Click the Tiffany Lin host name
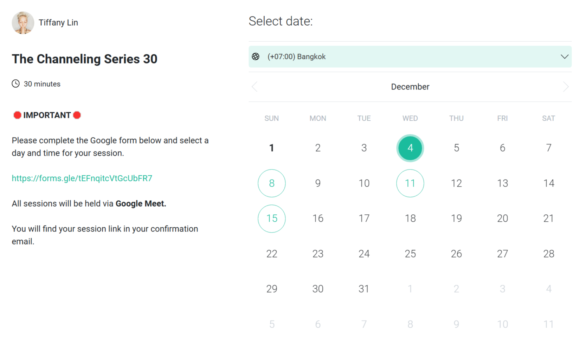The width and height of the screenshot is (586, 342). pyautogui.click(x=58, y=23)
